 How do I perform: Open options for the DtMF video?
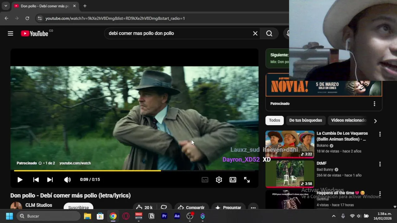pos(380,164)
